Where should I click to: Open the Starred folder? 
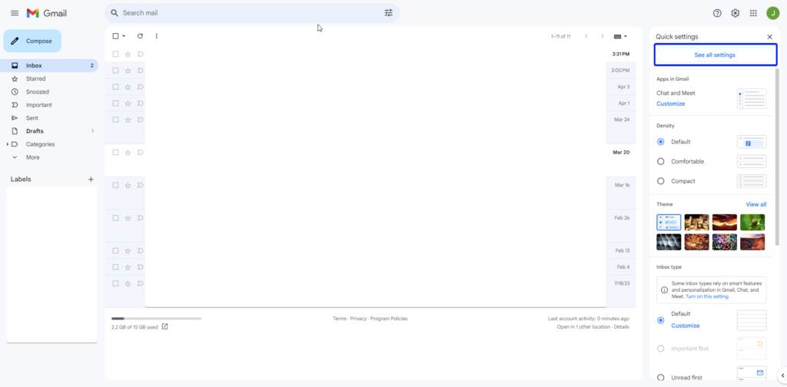(35, 79)
